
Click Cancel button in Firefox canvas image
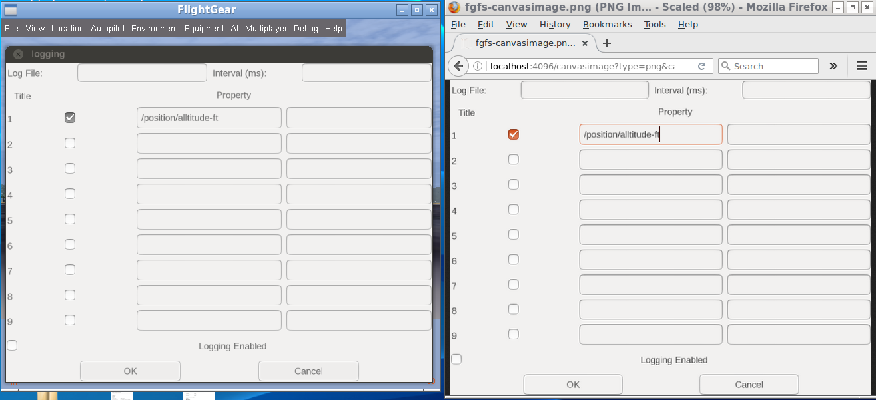(x=749, y=384)
